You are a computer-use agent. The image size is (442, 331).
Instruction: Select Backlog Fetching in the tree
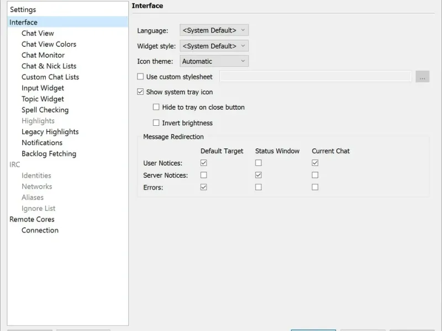pyautogui.click(x=49, y=154)
